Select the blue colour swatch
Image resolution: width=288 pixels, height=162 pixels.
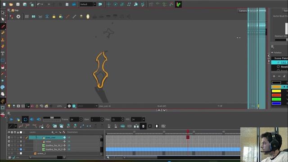click(276, 103)
